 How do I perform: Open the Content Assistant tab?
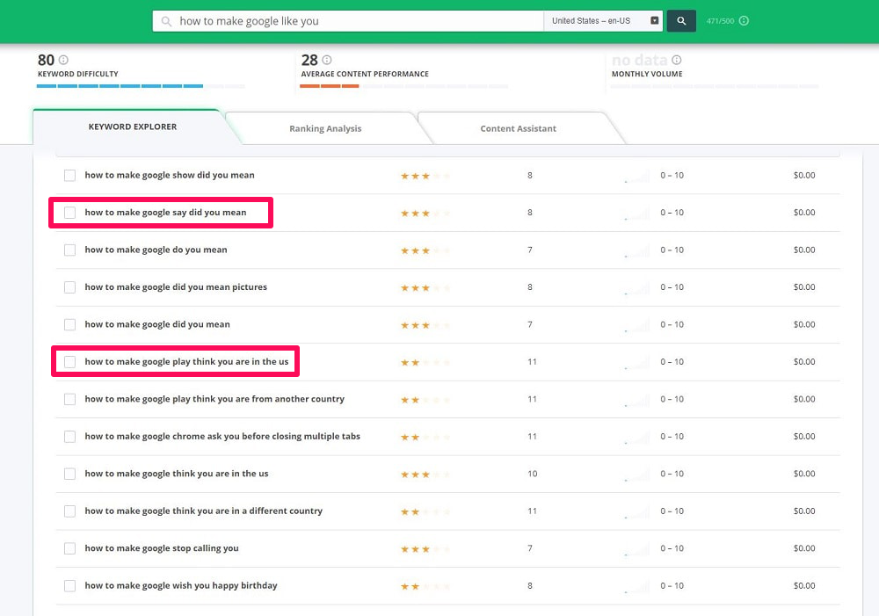coord(518,128)
